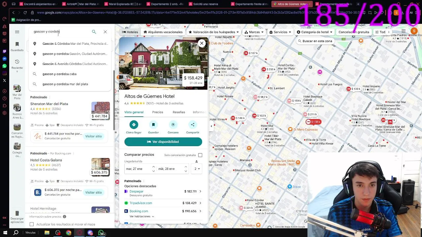The height and width of the screenshot is (237, 422).
Task: Click the $ 158 k selected hotel map pin
Action: [313, 122]
